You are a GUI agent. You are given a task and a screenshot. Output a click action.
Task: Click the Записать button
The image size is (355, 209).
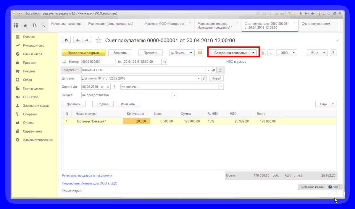coord(120,53)
